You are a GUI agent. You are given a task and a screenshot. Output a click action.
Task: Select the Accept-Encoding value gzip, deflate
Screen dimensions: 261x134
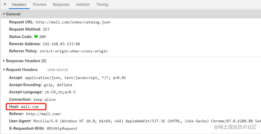point(58,85)
